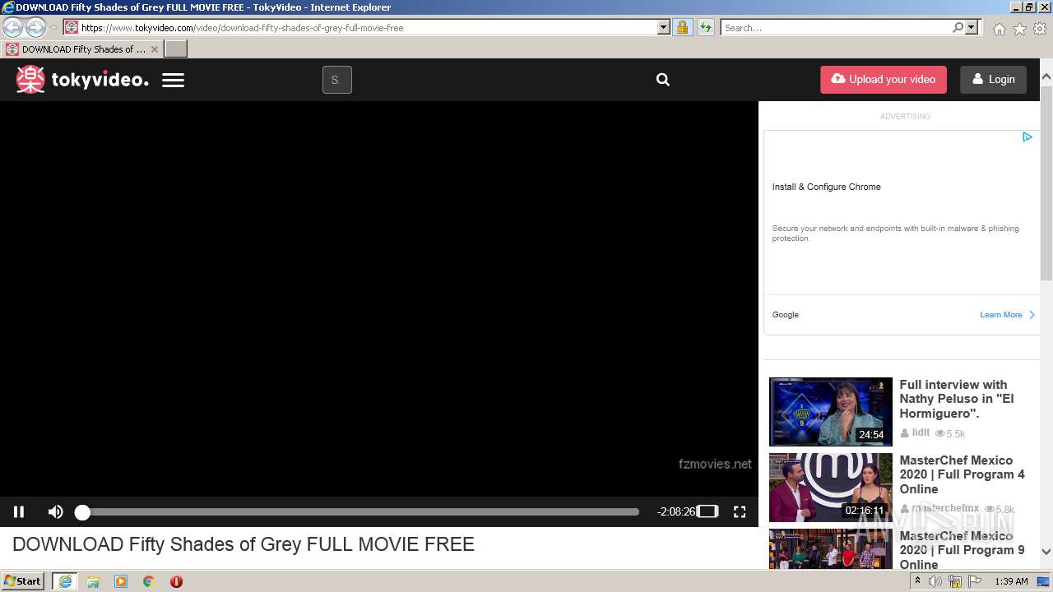Image resolution: width=1053 pixels, height=592 pixels.
Task: Expand the search provider dropdown
Action: pyautogui.click(x=972, y=27)
